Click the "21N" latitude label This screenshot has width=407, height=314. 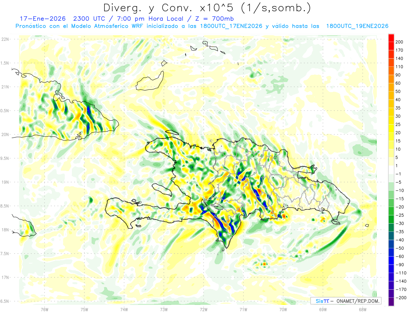click(5, 87)
